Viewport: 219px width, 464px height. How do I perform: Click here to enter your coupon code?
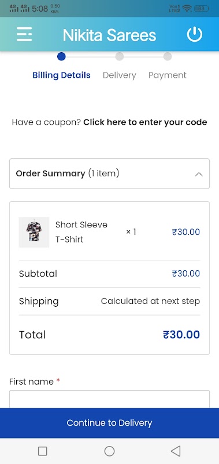pos(145,122)
